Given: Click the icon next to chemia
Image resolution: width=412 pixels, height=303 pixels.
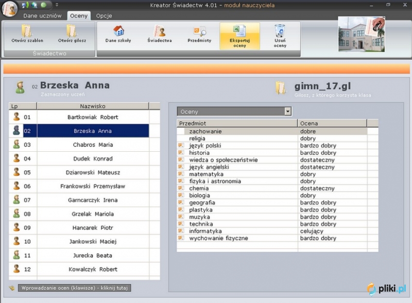Looking at the screenshot, I should tap(181, 188).
